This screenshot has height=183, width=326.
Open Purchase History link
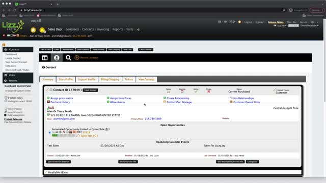[60, 102]
